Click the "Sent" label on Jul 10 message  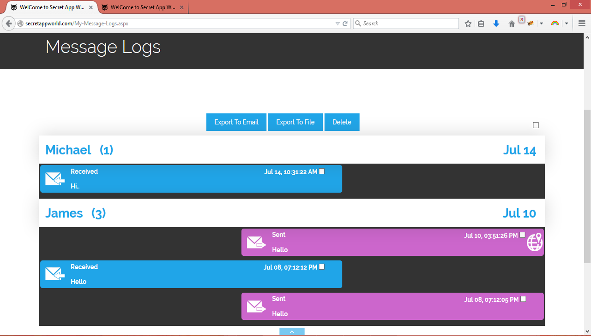[279, 235]
